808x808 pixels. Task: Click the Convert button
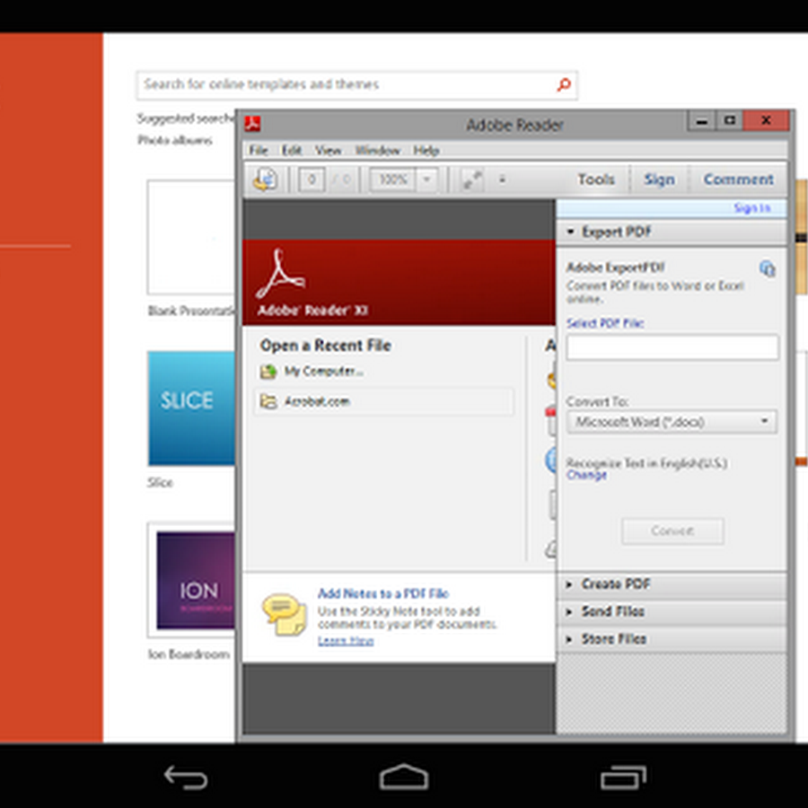[x=672, y=531]
